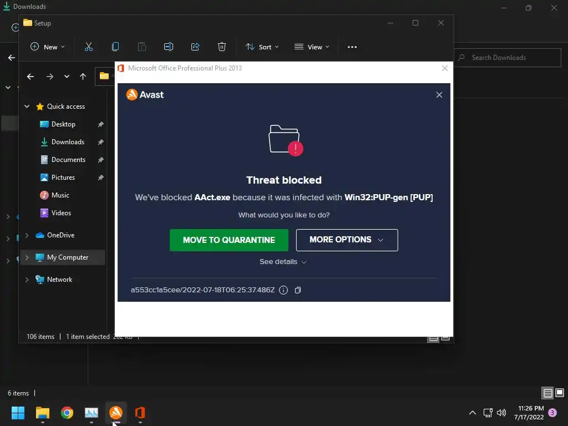568x426 pixels.
Task: Select Videos in Quick access
Action: (61, 212)
